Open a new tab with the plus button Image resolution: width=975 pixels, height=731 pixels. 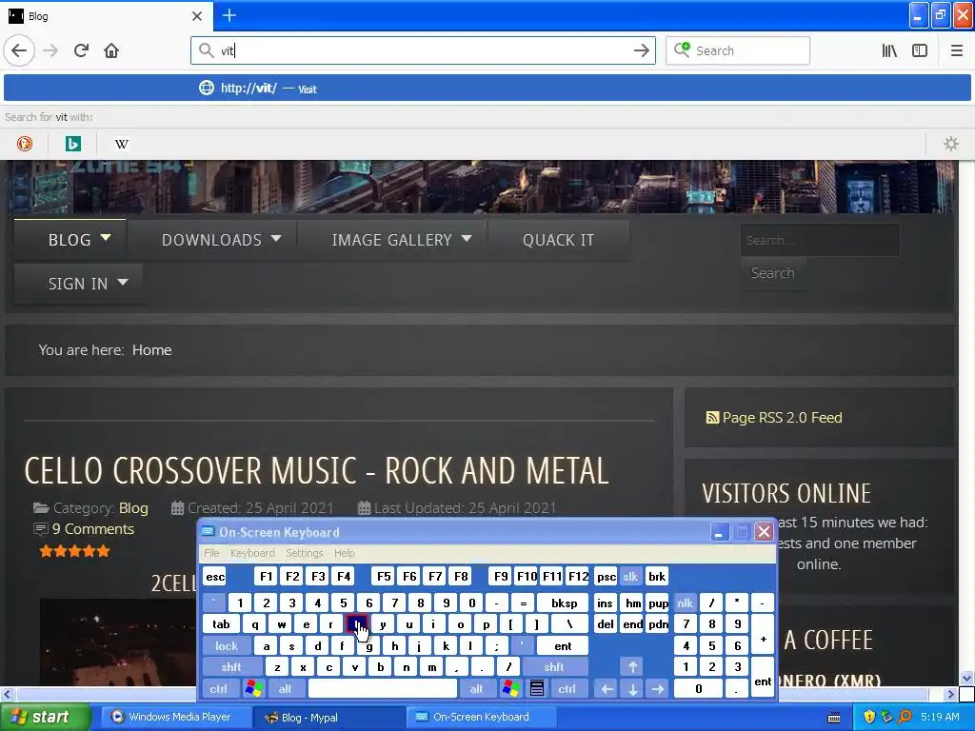click(x=229, y=15)
